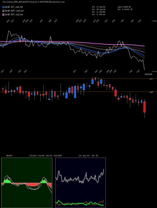This screenshot has width=157, height=208.
Task: Select the 'DOW PT: 152.94' legend text
Action: tap(14, 14)
